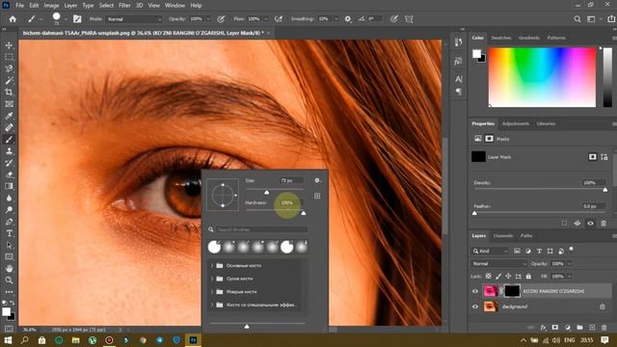617x347 pixels.
Task: Select the Rectangle shape tool
Action: coord(9,257)
